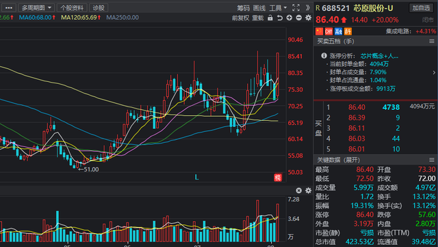The height and width of the screenshot is (247, 438).
Task: Click the fullscreen expand icon
Action: pos(296,8)
